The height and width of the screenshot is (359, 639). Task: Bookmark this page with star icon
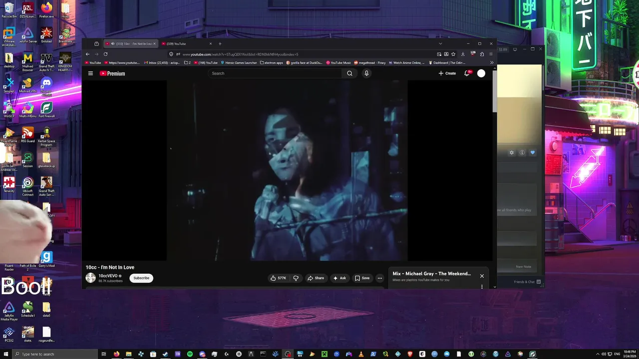point(453,54)
